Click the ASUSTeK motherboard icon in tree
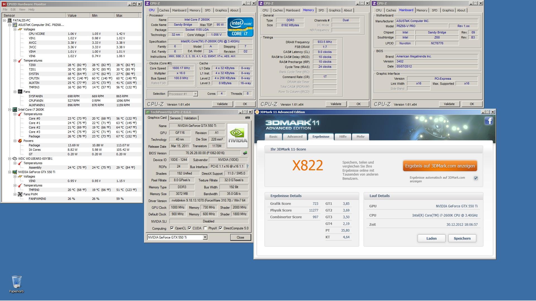This screenshot has height=301, width=536. pos(15,25)
